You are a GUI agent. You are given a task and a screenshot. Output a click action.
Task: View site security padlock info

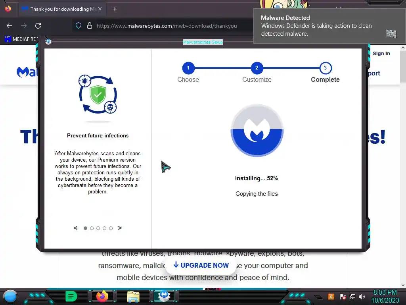pyautogui.click(x=90, y=25)
